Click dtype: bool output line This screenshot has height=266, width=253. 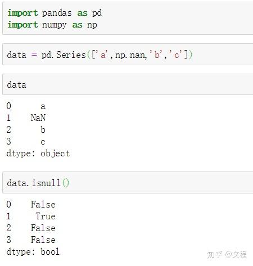click(33, 252)
